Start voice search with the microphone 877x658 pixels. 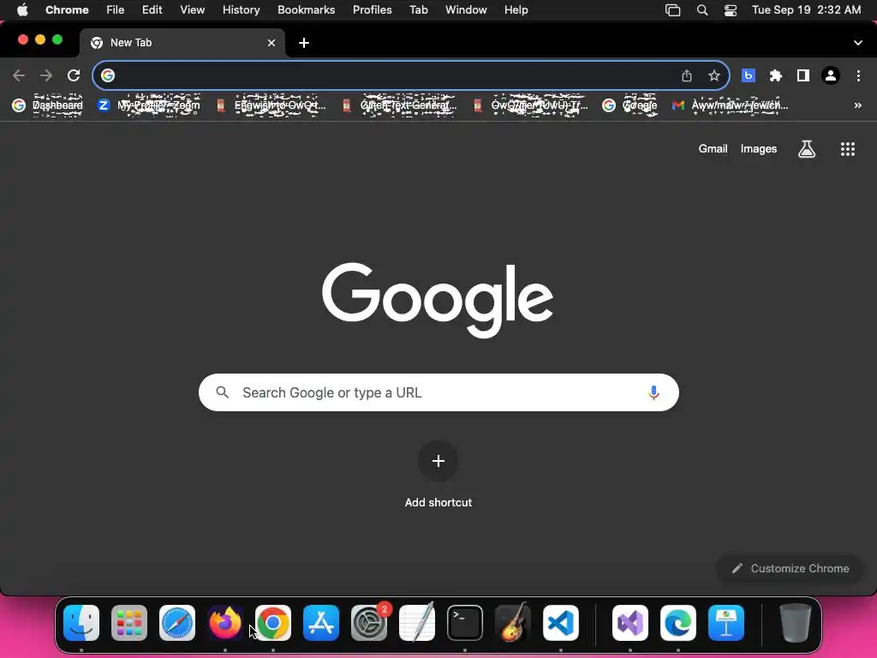click(x=653, y=392)
